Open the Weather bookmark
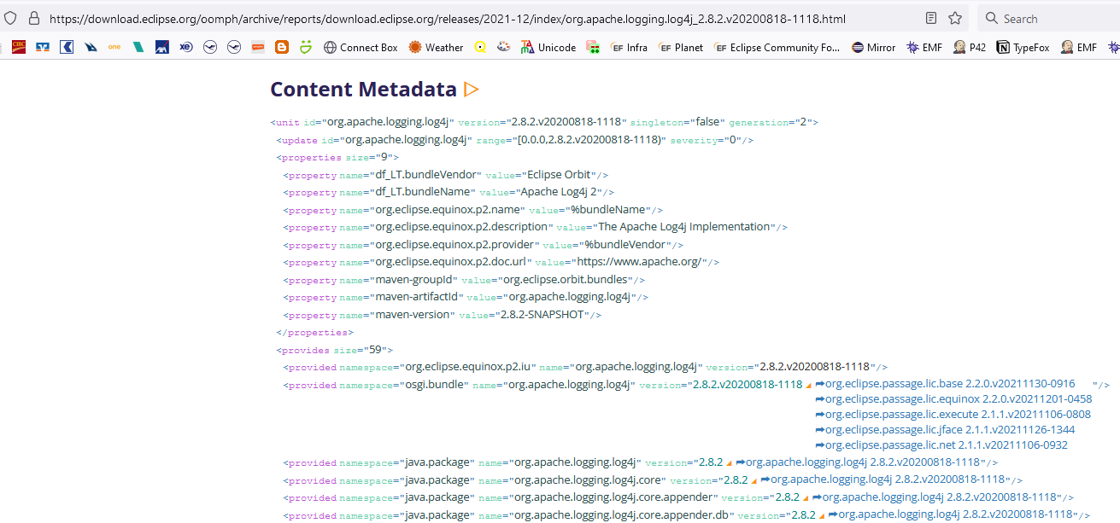 point(436,48)
